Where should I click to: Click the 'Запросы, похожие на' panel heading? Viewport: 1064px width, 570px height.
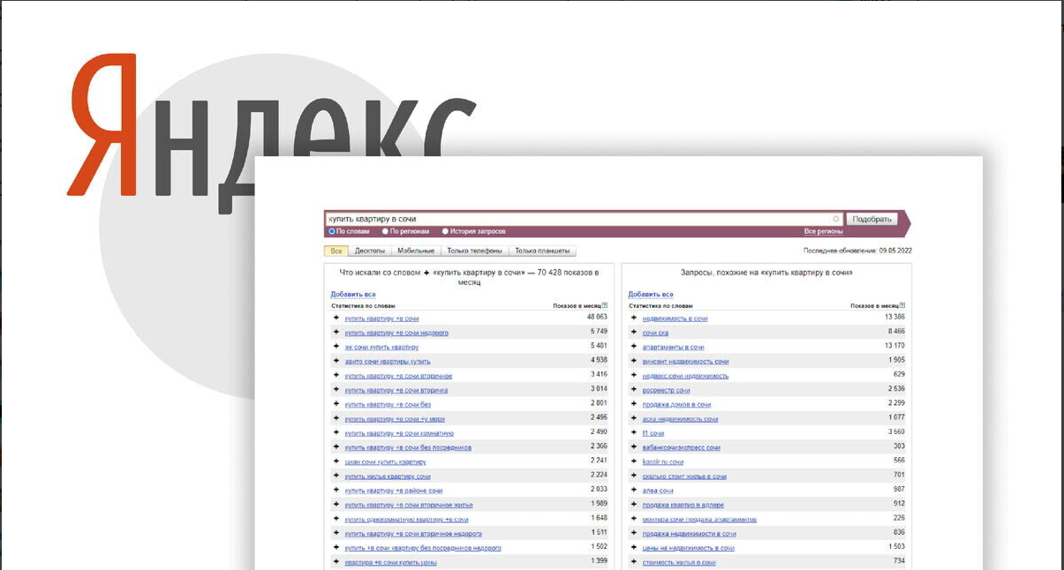766,273
